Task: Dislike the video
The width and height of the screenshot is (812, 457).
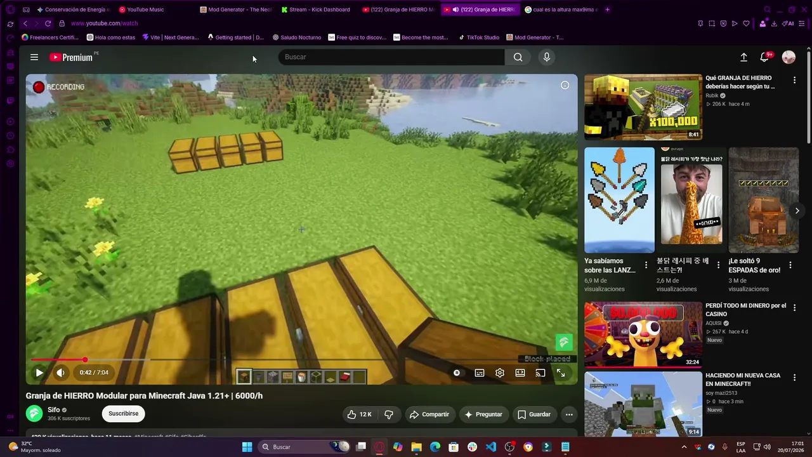Action: pos(389,414)
